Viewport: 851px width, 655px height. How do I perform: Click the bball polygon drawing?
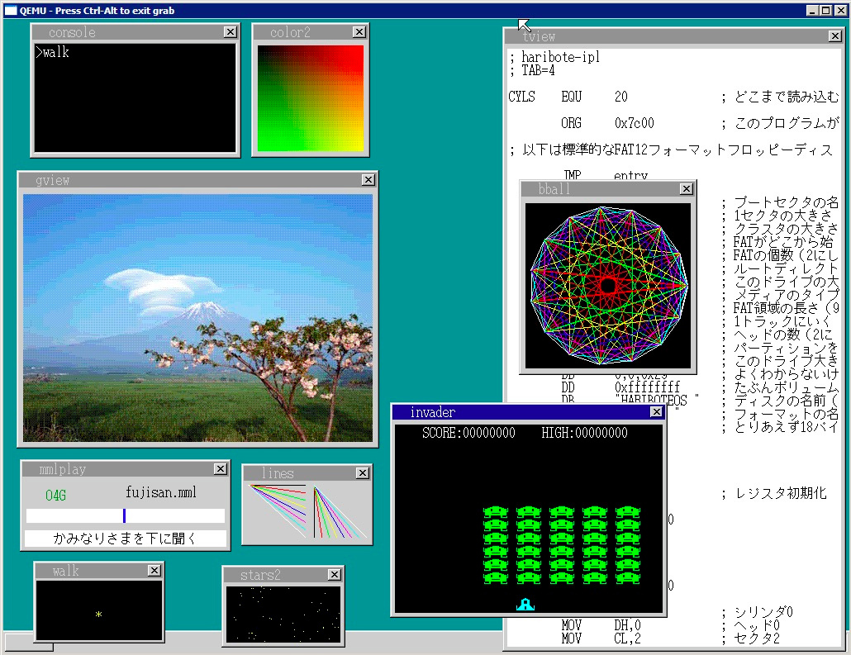[x=608, y=286]
